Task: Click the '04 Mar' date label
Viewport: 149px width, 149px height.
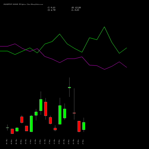Action: (x=7, y=142)
